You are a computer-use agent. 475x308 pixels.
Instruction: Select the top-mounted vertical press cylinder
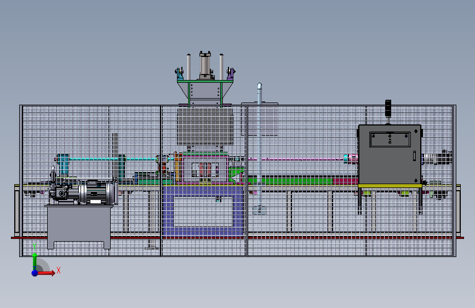coord(205,66)
